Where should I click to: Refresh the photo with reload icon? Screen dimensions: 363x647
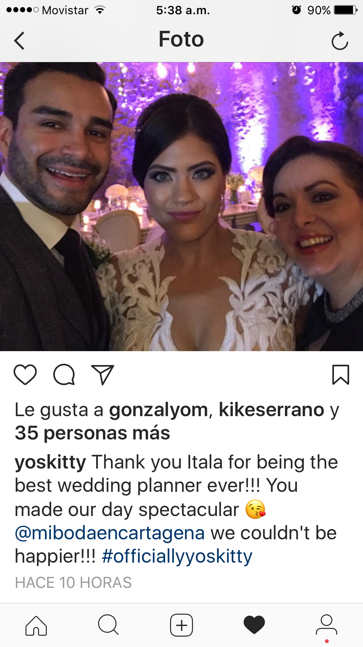click(340, 41)
